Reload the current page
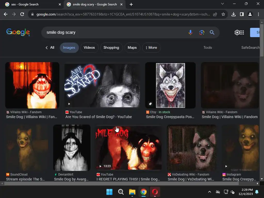This screenshot has height=198, width=264. point(22,14)
